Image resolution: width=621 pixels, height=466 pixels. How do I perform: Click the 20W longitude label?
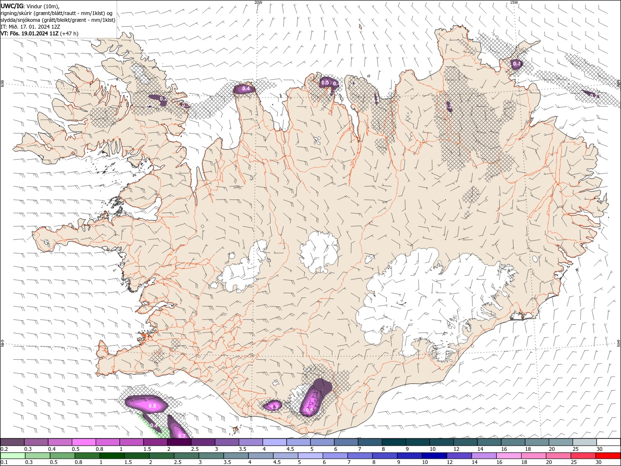(x=258, y=2)
